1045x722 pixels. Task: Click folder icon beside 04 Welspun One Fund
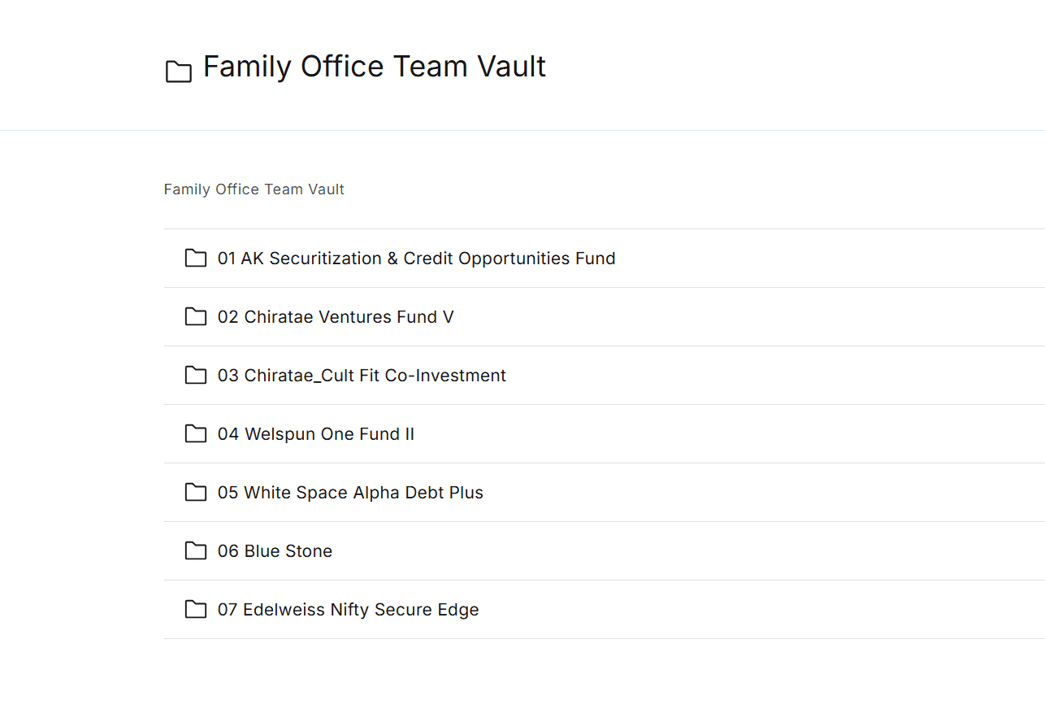tap(196, 433)
